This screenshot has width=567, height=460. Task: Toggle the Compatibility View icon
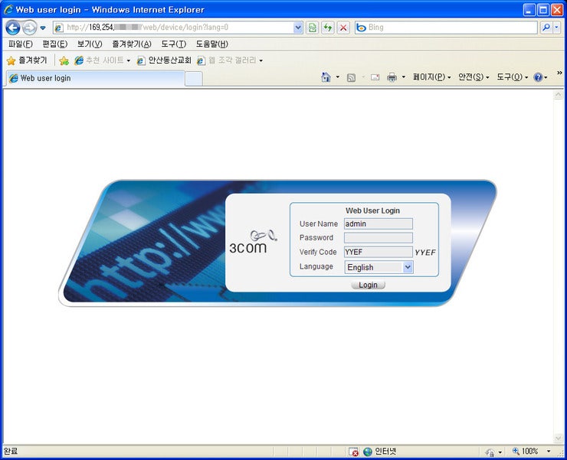312,28
